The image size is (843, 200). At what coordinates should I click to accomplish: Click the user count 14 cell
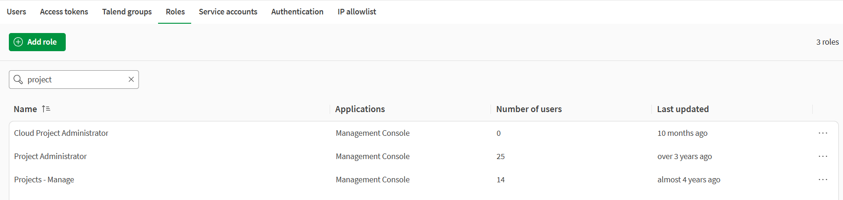501,180
